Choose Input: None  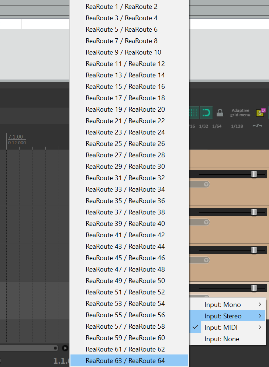pyautogui.click(x=228, y=339)
